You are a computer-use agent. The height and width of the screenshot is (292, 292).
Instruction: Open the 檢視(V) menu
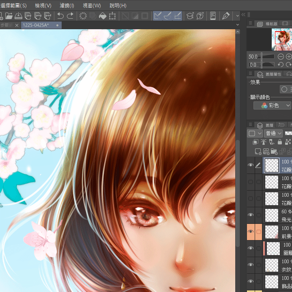click(x=43, y=6)
